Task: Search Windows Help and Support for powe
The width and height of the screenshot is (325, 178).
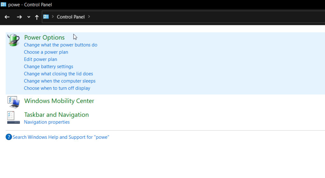Action: point(61,137)
